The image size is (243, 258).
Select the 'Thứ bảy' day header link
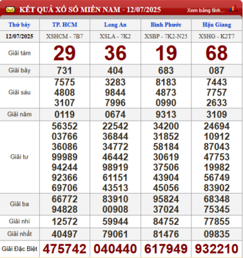(x=19, y=25)
